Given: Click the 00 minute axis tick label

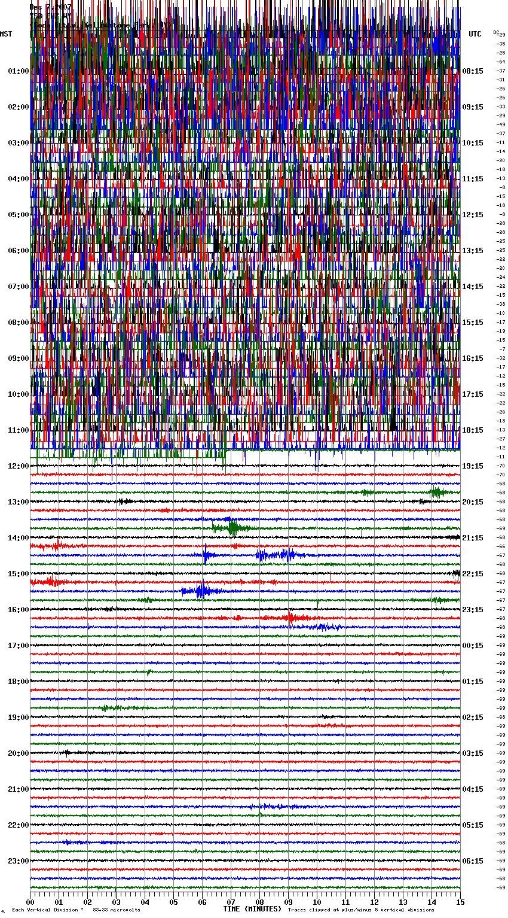Looking at the screenshot, I should point(30,902).
